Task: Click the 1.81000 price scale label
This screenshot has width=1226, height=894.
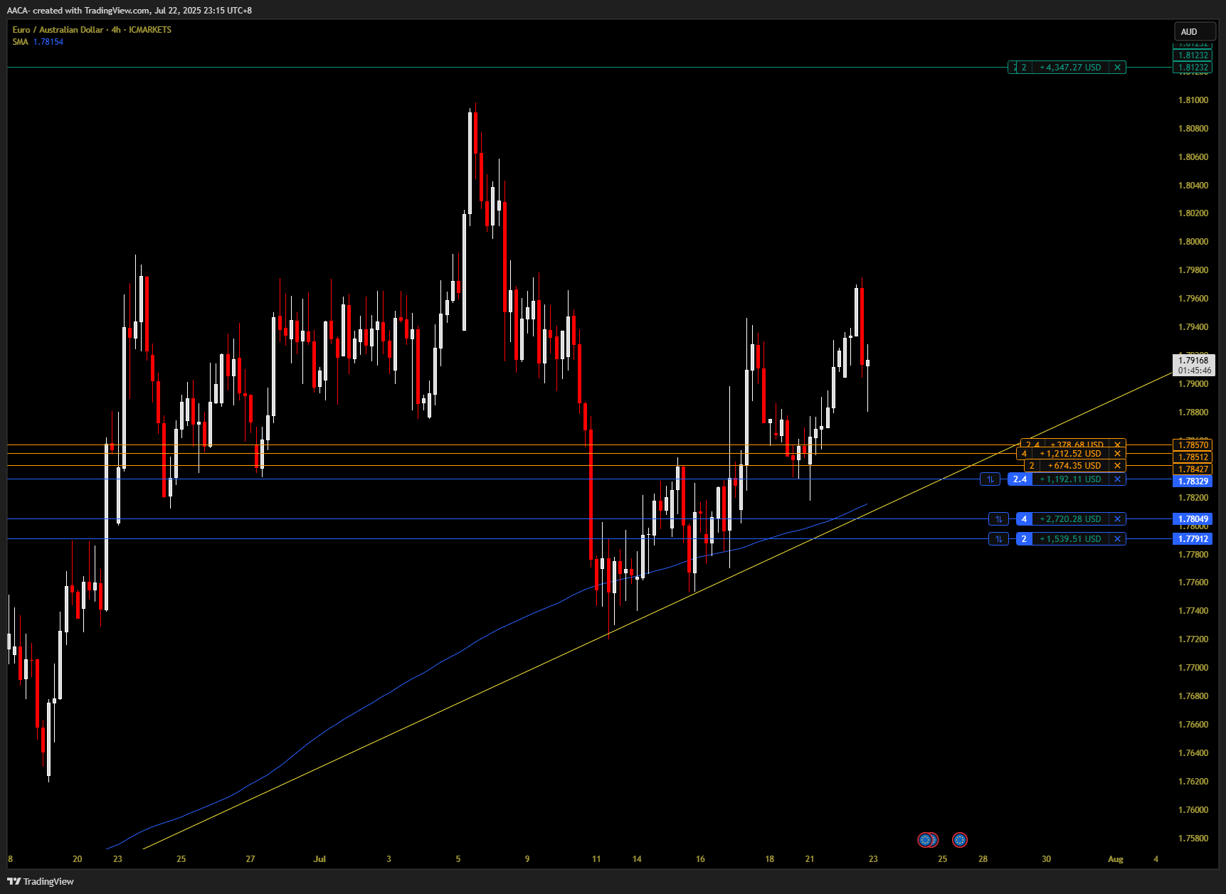Action: point(1193,100)
